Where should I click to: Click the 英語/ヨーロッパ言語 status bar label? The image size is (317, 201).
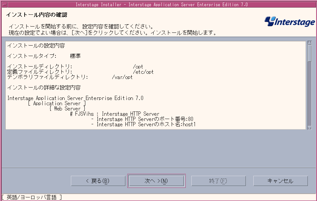pos(32,197)
